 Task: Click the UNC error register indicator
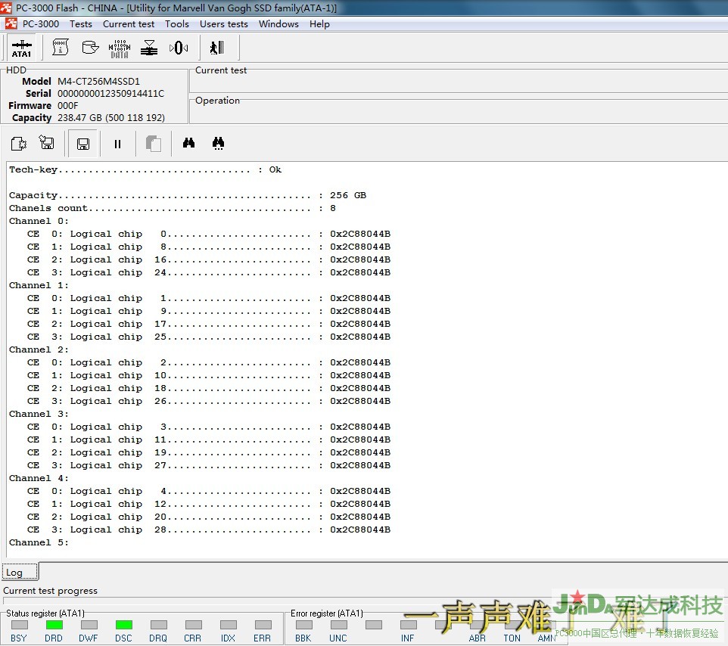pos(338,625)
